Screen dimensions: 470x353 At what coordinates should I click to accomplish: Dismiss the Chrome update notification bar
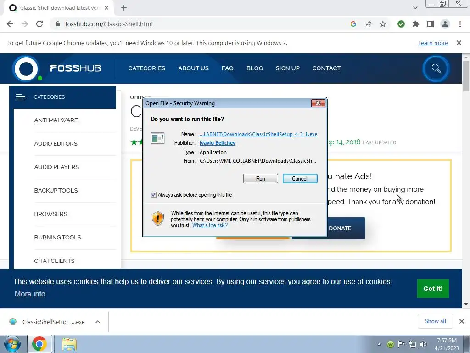click(459, 43)
